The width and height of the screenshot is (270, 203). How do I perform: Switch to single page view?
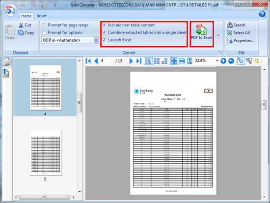pyautogui.click(x=149, y=61)
